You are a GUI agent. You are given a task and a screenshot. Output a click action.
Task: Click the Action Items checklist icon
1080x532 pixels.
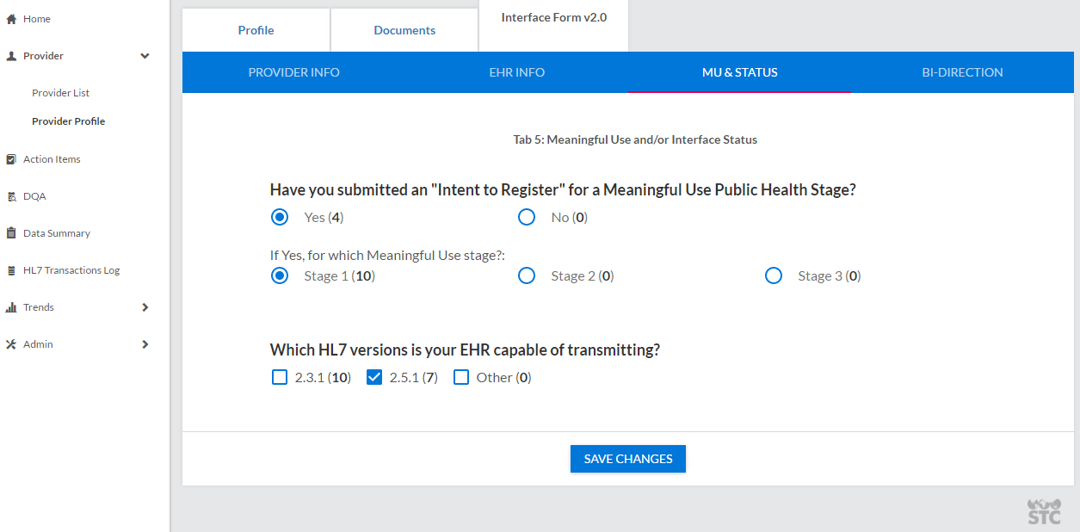pos(11,159)
